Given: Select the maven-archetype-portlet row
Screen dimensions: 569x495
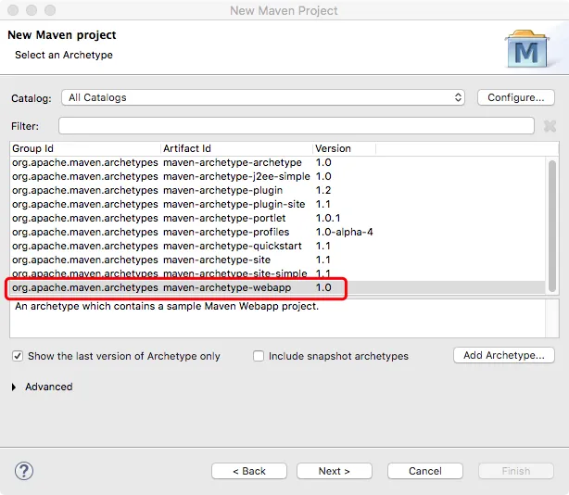Looking at the screenshot, I should 277,218.
